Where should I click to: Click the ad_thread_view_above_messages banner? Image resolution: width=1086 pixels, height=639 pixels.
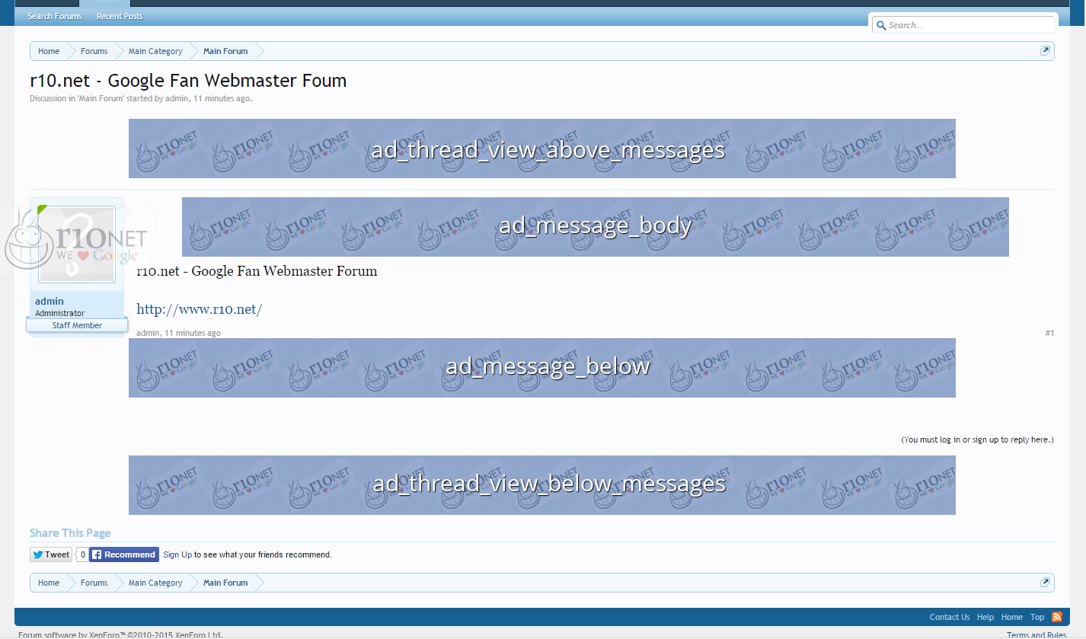tap(542, 149)
